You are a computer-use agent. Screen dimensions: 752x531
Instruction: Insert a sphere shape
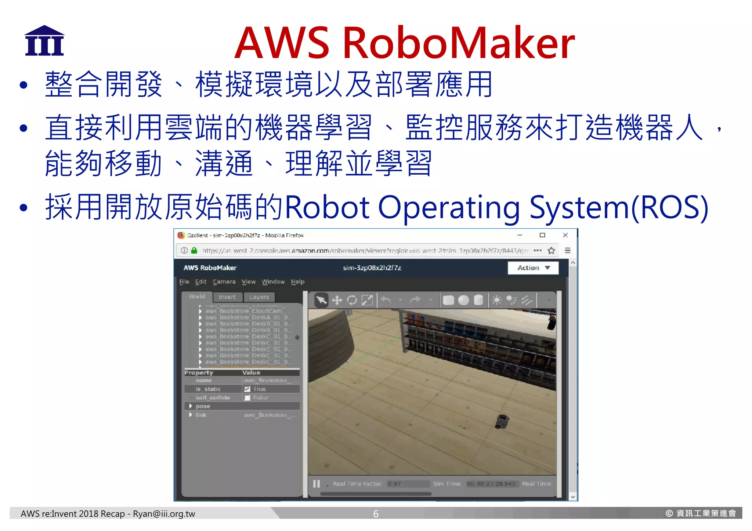tap(464, 300)
